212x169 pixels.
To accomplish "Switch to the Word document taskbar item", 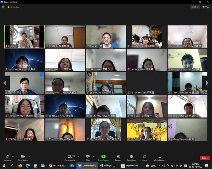I will pyautogui.click(x=109, y=166).
